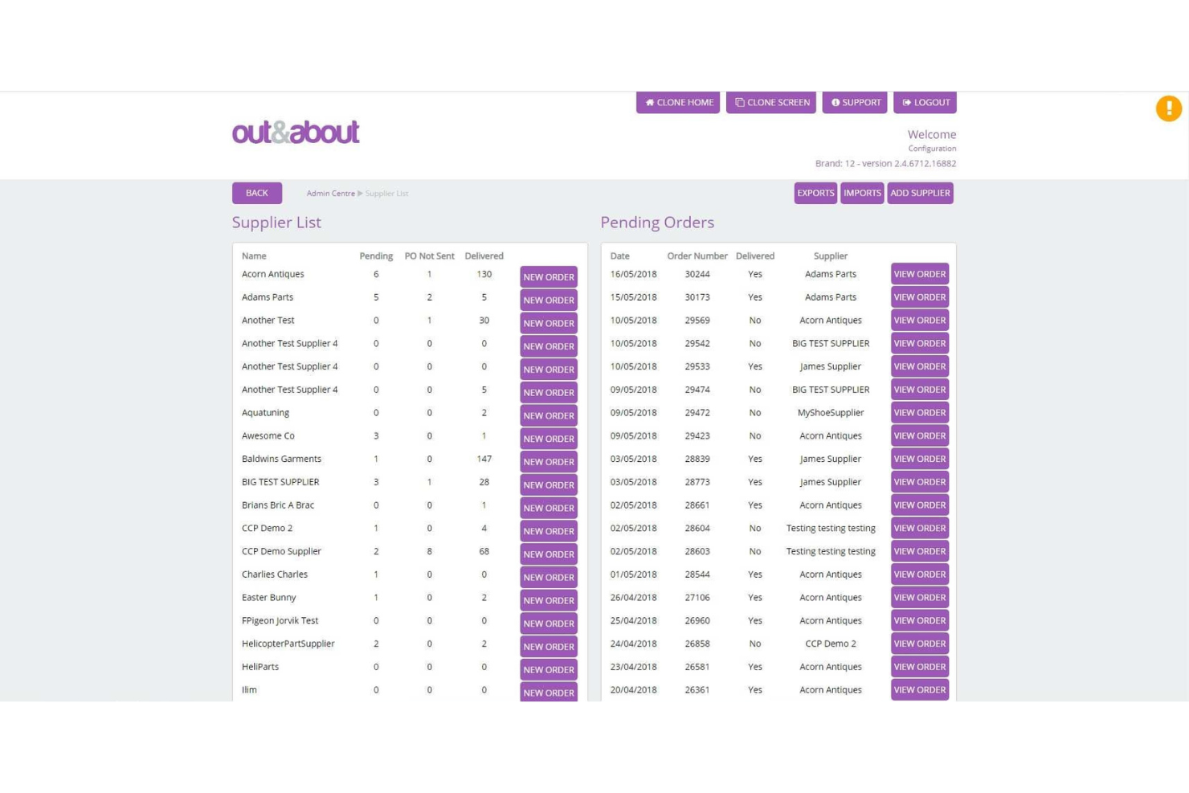Open the EXPORTS panel
This screenshot has height=793, width=1189.
815,193
